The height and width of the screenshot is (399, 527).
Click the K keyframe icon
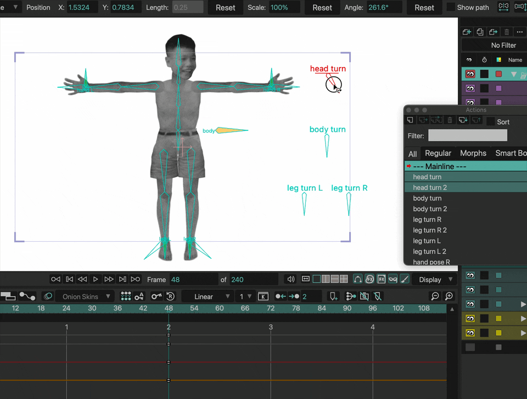tap(263, 296)
